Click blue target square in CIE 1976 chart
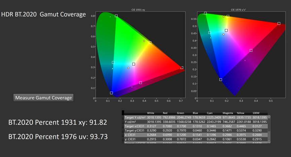 221,80
